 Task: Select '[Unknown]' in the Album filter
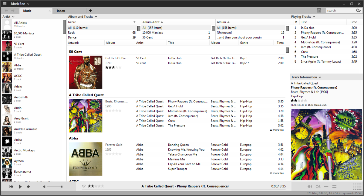(x=251, y=33)
